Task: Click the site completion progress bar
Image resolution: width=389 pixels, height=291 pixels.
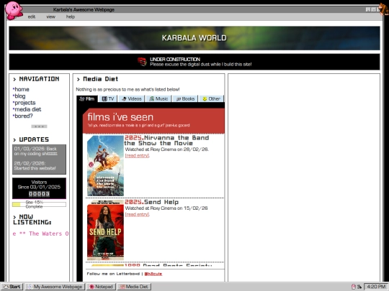Action: [39, 204]
